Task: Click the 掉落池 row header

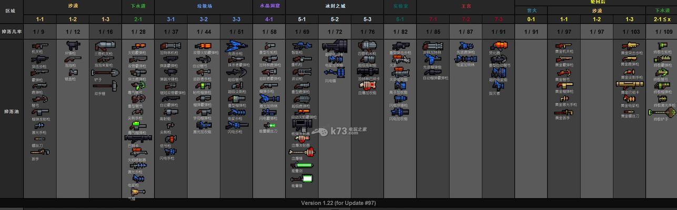Action: pos(12,112)
